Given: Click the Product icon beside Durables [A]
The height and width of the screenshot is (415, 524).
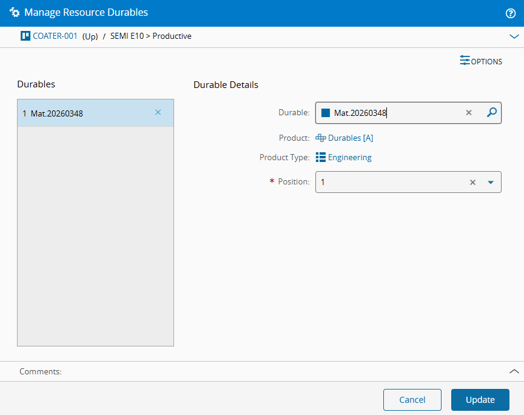Looking at the screenshot, I should (321, 138).
